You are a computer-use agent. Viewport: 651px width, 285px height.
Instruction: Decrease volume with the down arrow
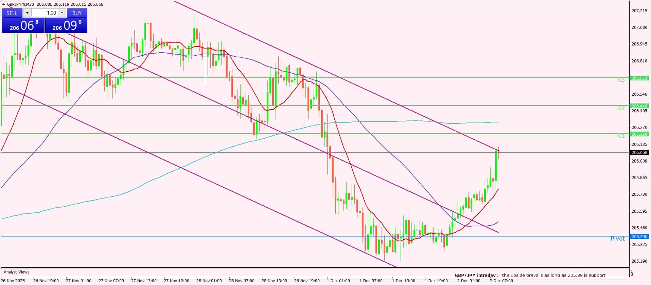(x=27, y=13)
